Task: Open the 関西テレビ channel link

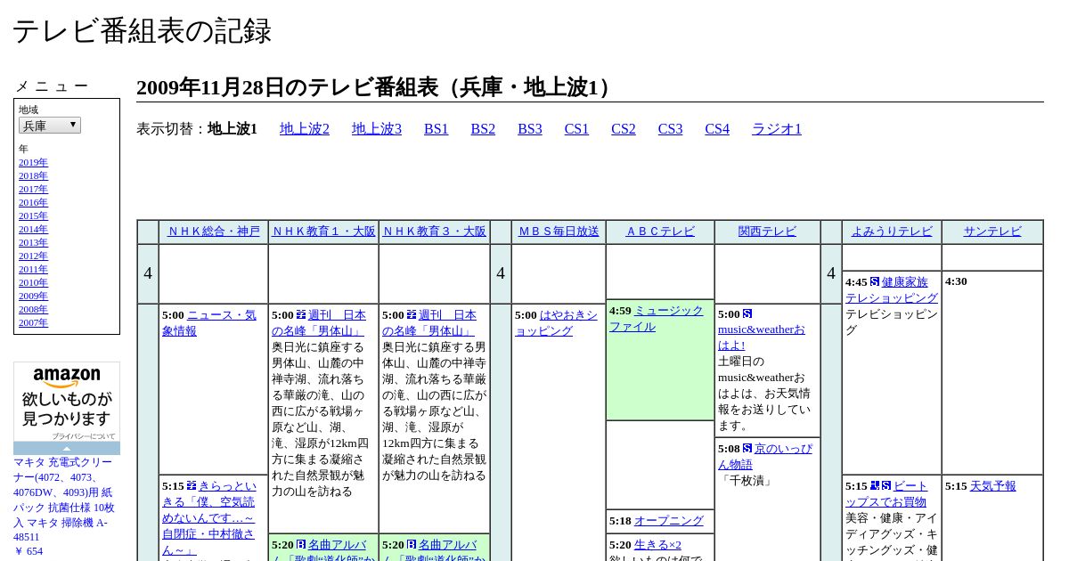Action: pyautogui.click(x=767, y=232)
